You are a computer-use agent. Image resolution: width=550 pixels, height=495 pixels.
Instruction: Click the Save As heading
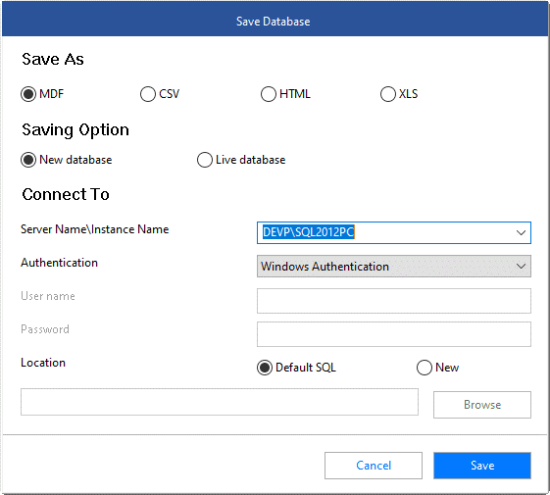53,59
